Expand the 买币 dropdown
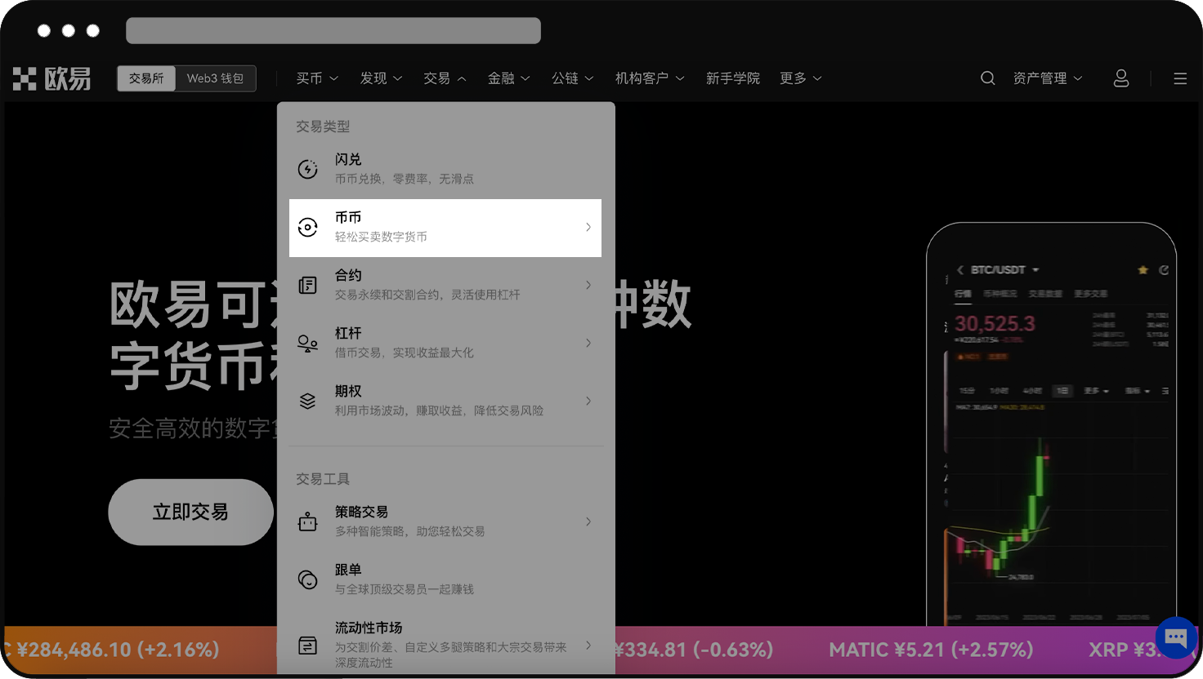1203x679 pixels. [x=317, y=78]
